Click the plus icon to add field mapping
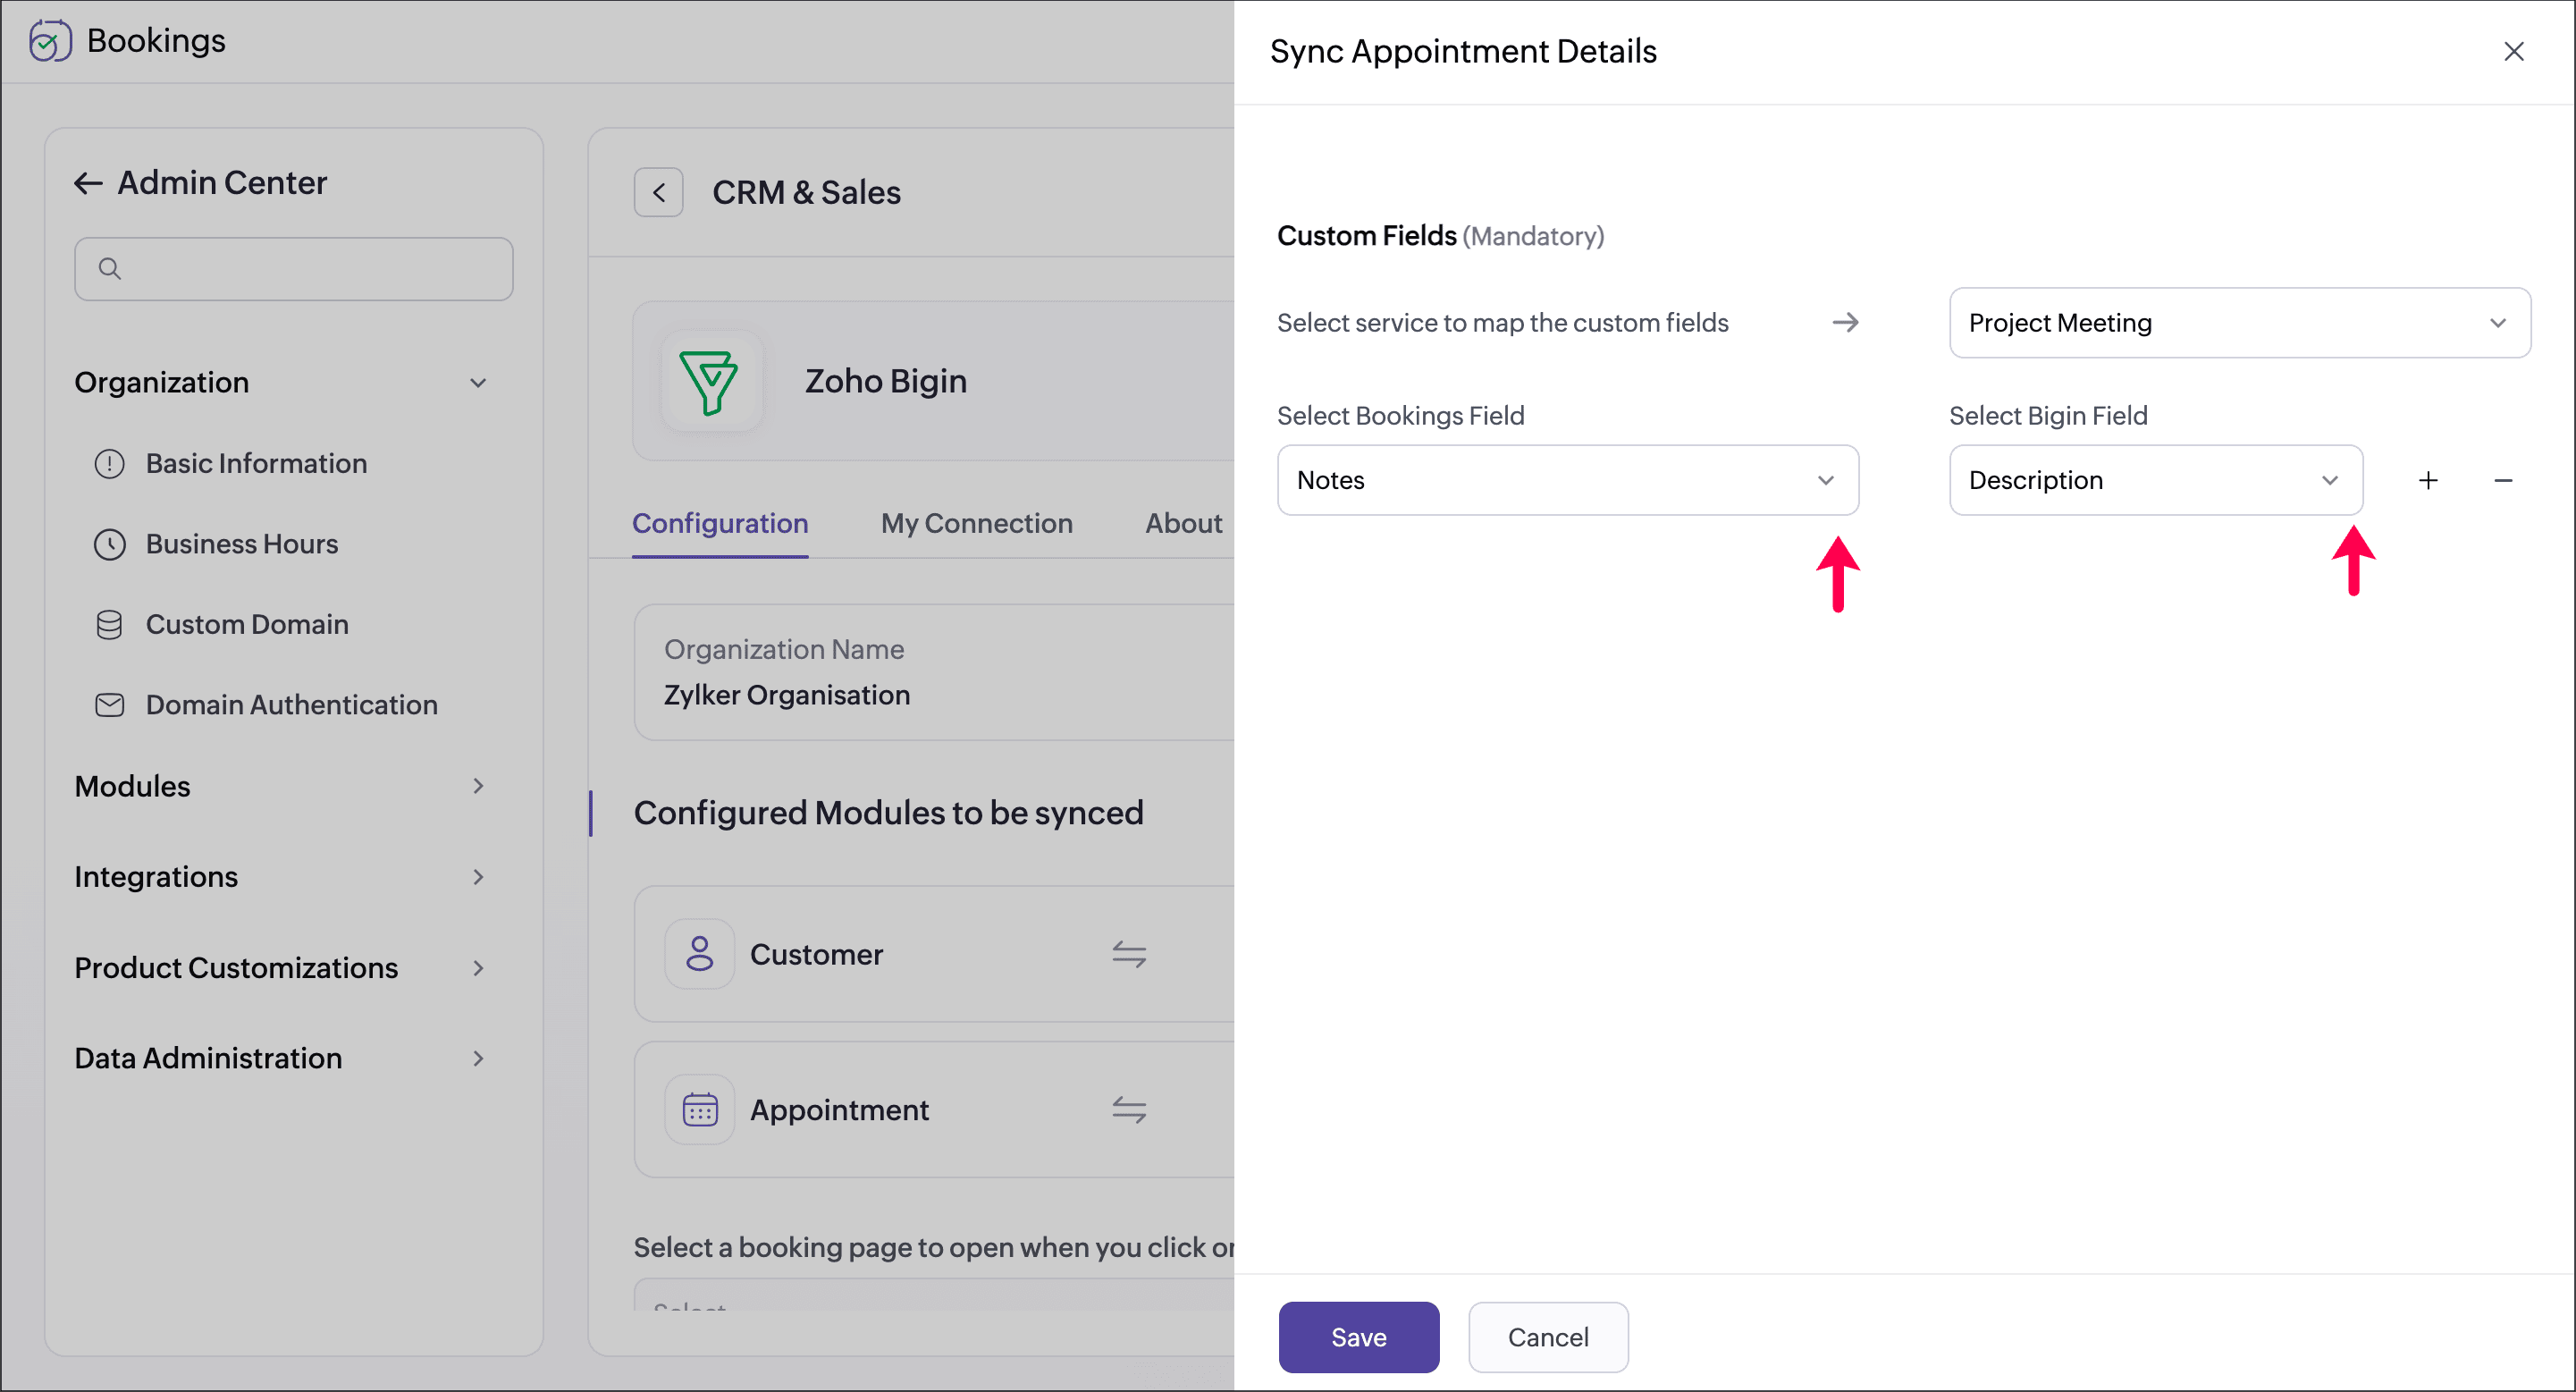Image resolution: width=2576 pixels, height=1392 pixels. [2428, 481]
